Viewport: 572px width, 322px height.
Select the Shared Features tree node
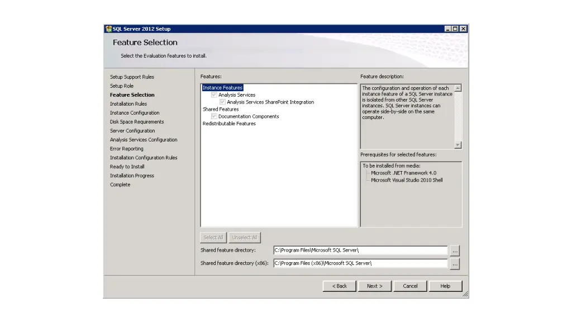point(221,110)
